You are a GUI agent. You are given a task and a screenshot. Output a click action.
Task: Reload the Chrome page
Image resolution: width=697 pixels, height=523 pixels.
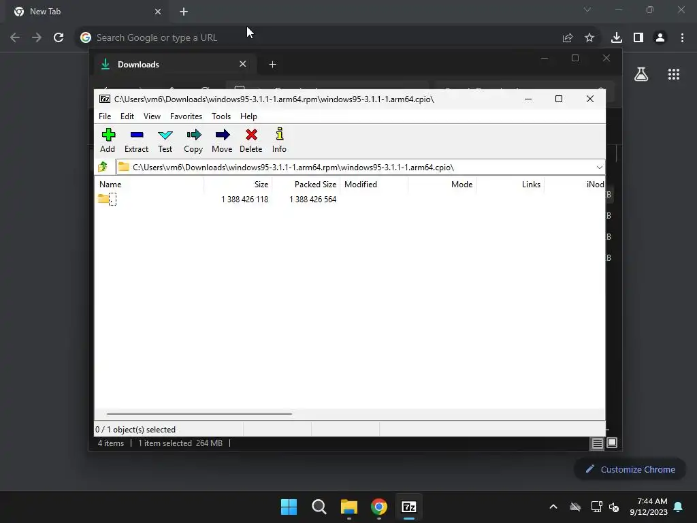pos(59,37)
